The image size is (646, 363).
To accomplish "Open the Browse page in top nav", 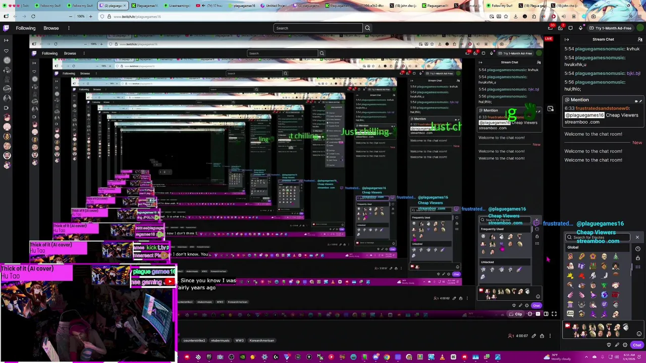I will [x=51, y=28].
